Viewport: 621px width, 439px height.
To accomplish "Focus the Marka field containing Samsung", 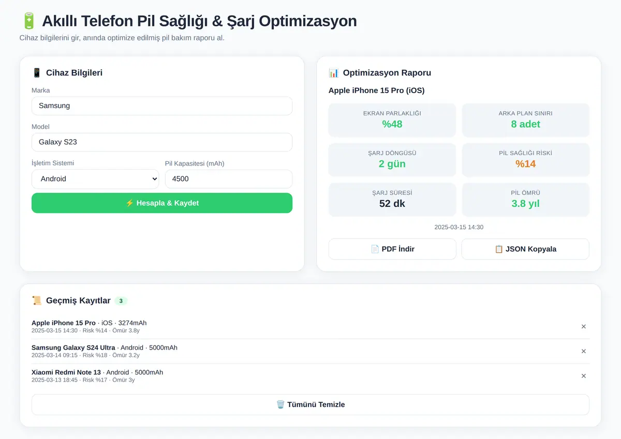I will 162,106.
